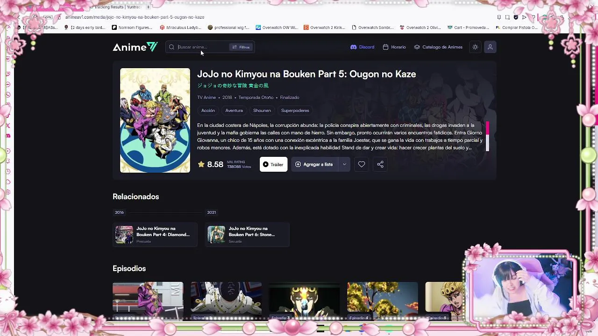
Task: Click the browser address bar URL
Action: pos(135,17)
